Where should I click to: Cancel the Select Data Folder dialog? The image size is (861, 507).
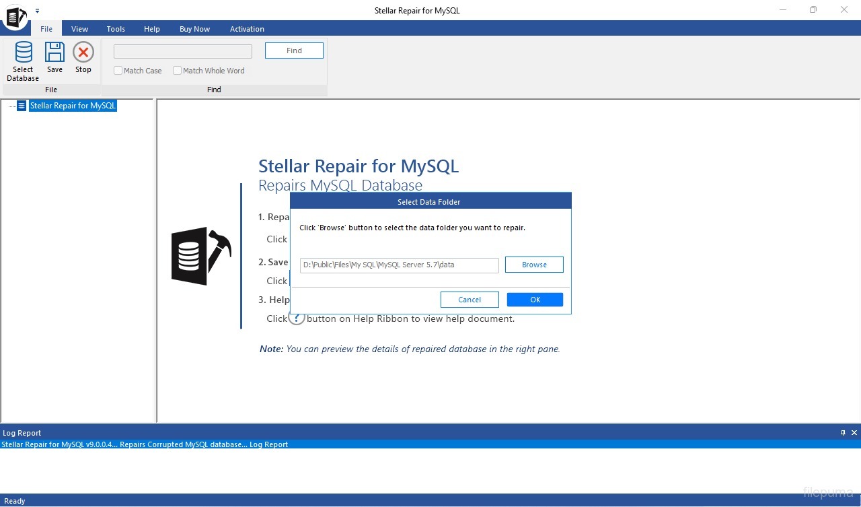tap(470, 300)
